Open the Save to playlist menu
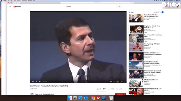 click(x=119, y=89)
